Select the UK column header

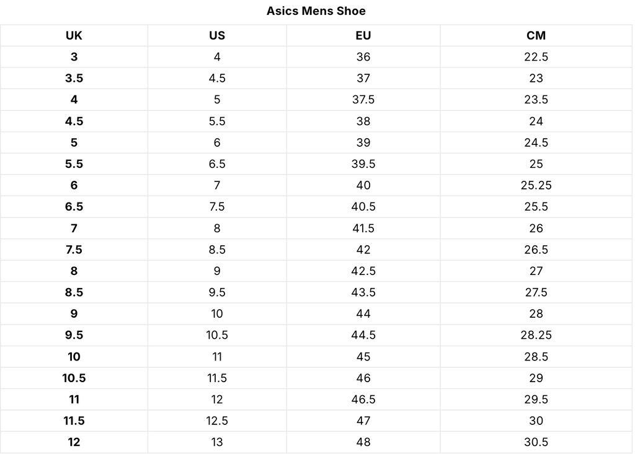coord(74,35)
